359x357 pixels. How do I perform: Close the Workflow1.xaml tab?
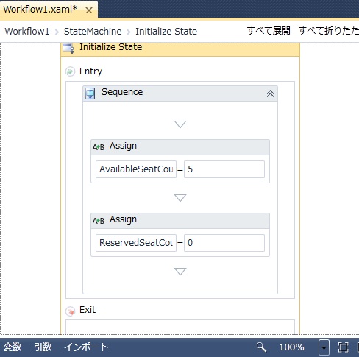pos(89,10)
